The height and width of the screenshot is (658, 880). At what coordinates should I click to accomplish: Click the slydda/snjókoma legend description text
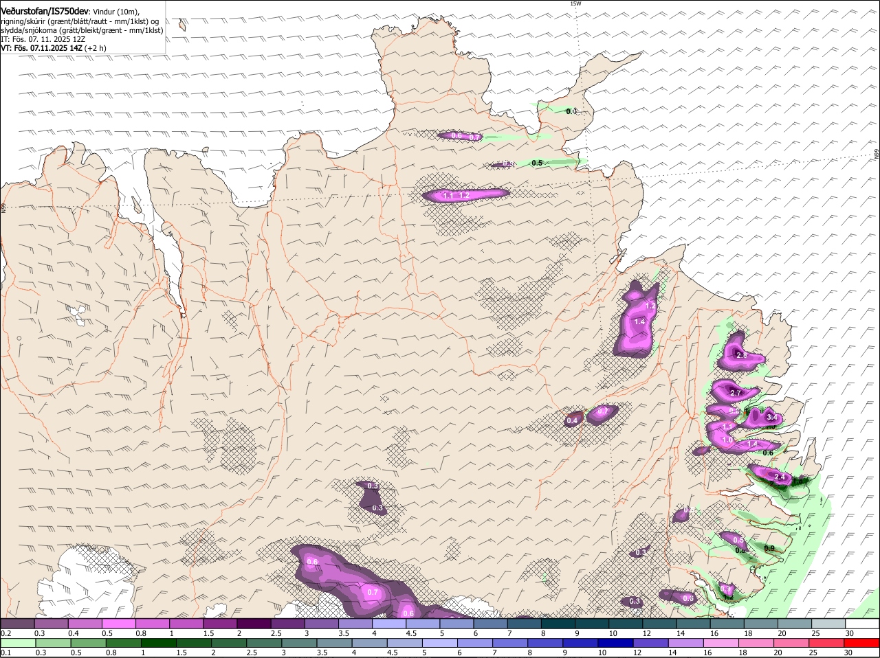(x=82, y=30)
